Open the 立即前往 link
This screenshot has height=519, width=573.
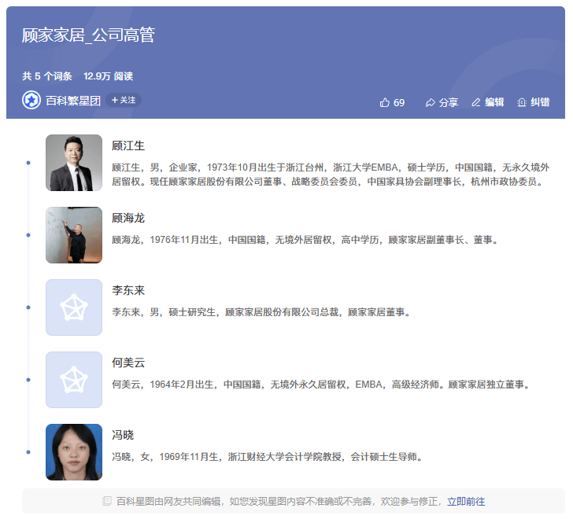(466, 502)
